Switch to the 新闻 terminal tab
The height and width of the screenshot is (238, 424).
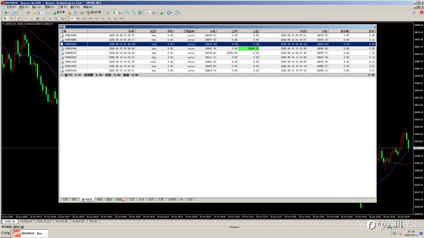coord(99,200)
